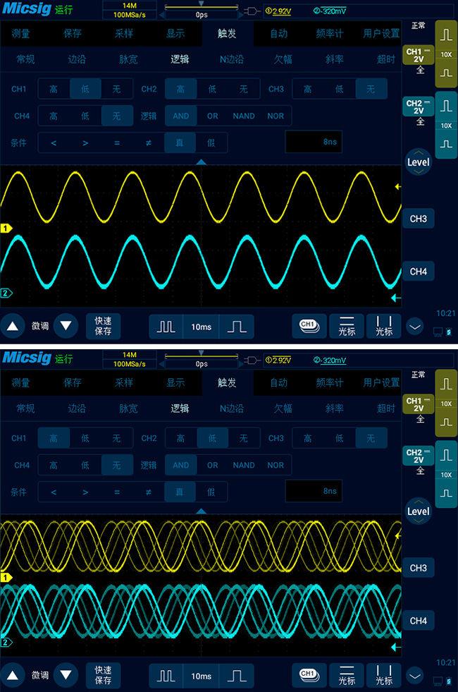This screenshot has height=692, width=458.
Task: Tap multi-pulse timebase icon in top screenshot
Action: 166,327
